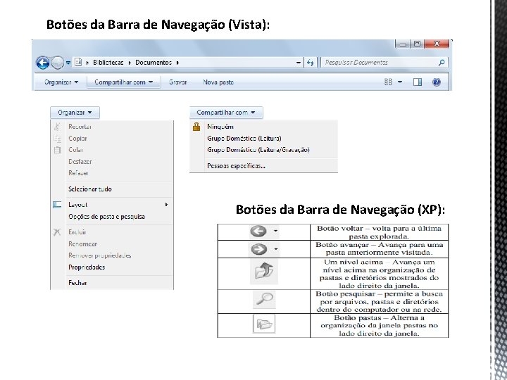Click the expanded Organizar menu header
Image resolution: width=507 pixels, height=380 pixels.
tap(75, 113)
